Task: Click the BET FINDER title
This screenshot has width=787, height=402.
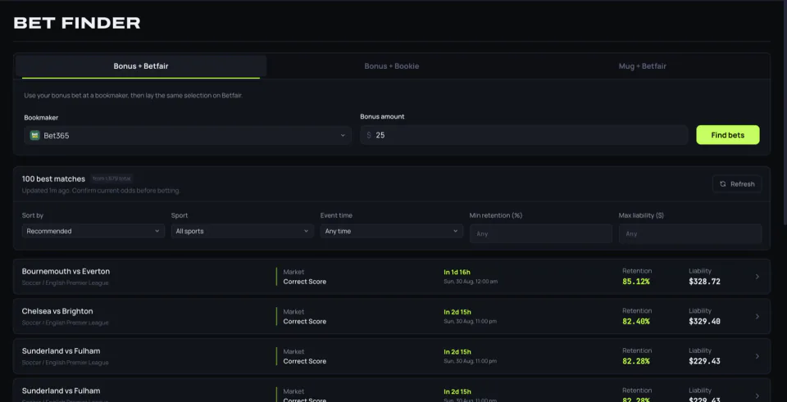Action: tap(77, 23)
